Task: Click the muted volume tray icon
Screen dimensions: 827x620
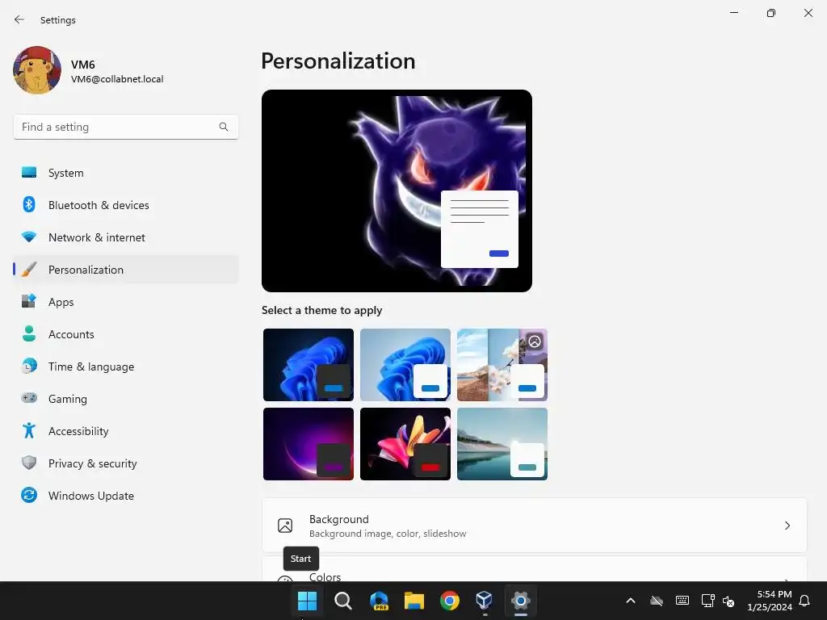Action: [729, 601]
